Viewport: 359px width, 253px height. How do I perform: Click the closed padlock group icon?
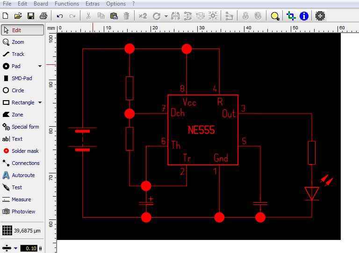pos(246,16)
